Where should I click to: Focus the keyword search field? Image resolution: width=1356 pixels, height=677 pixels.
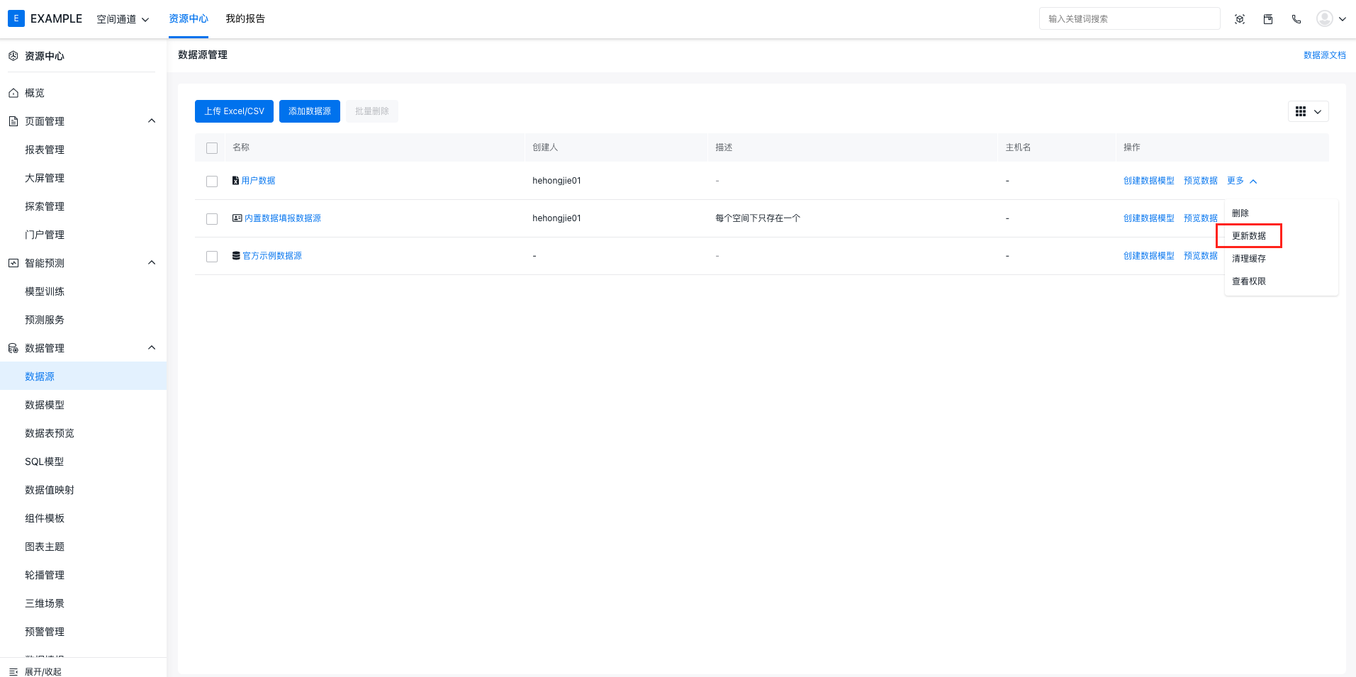coord(1130,19)
